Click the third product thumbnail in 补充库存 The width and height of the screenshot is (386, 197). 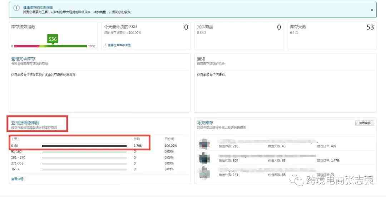point(204,172)
